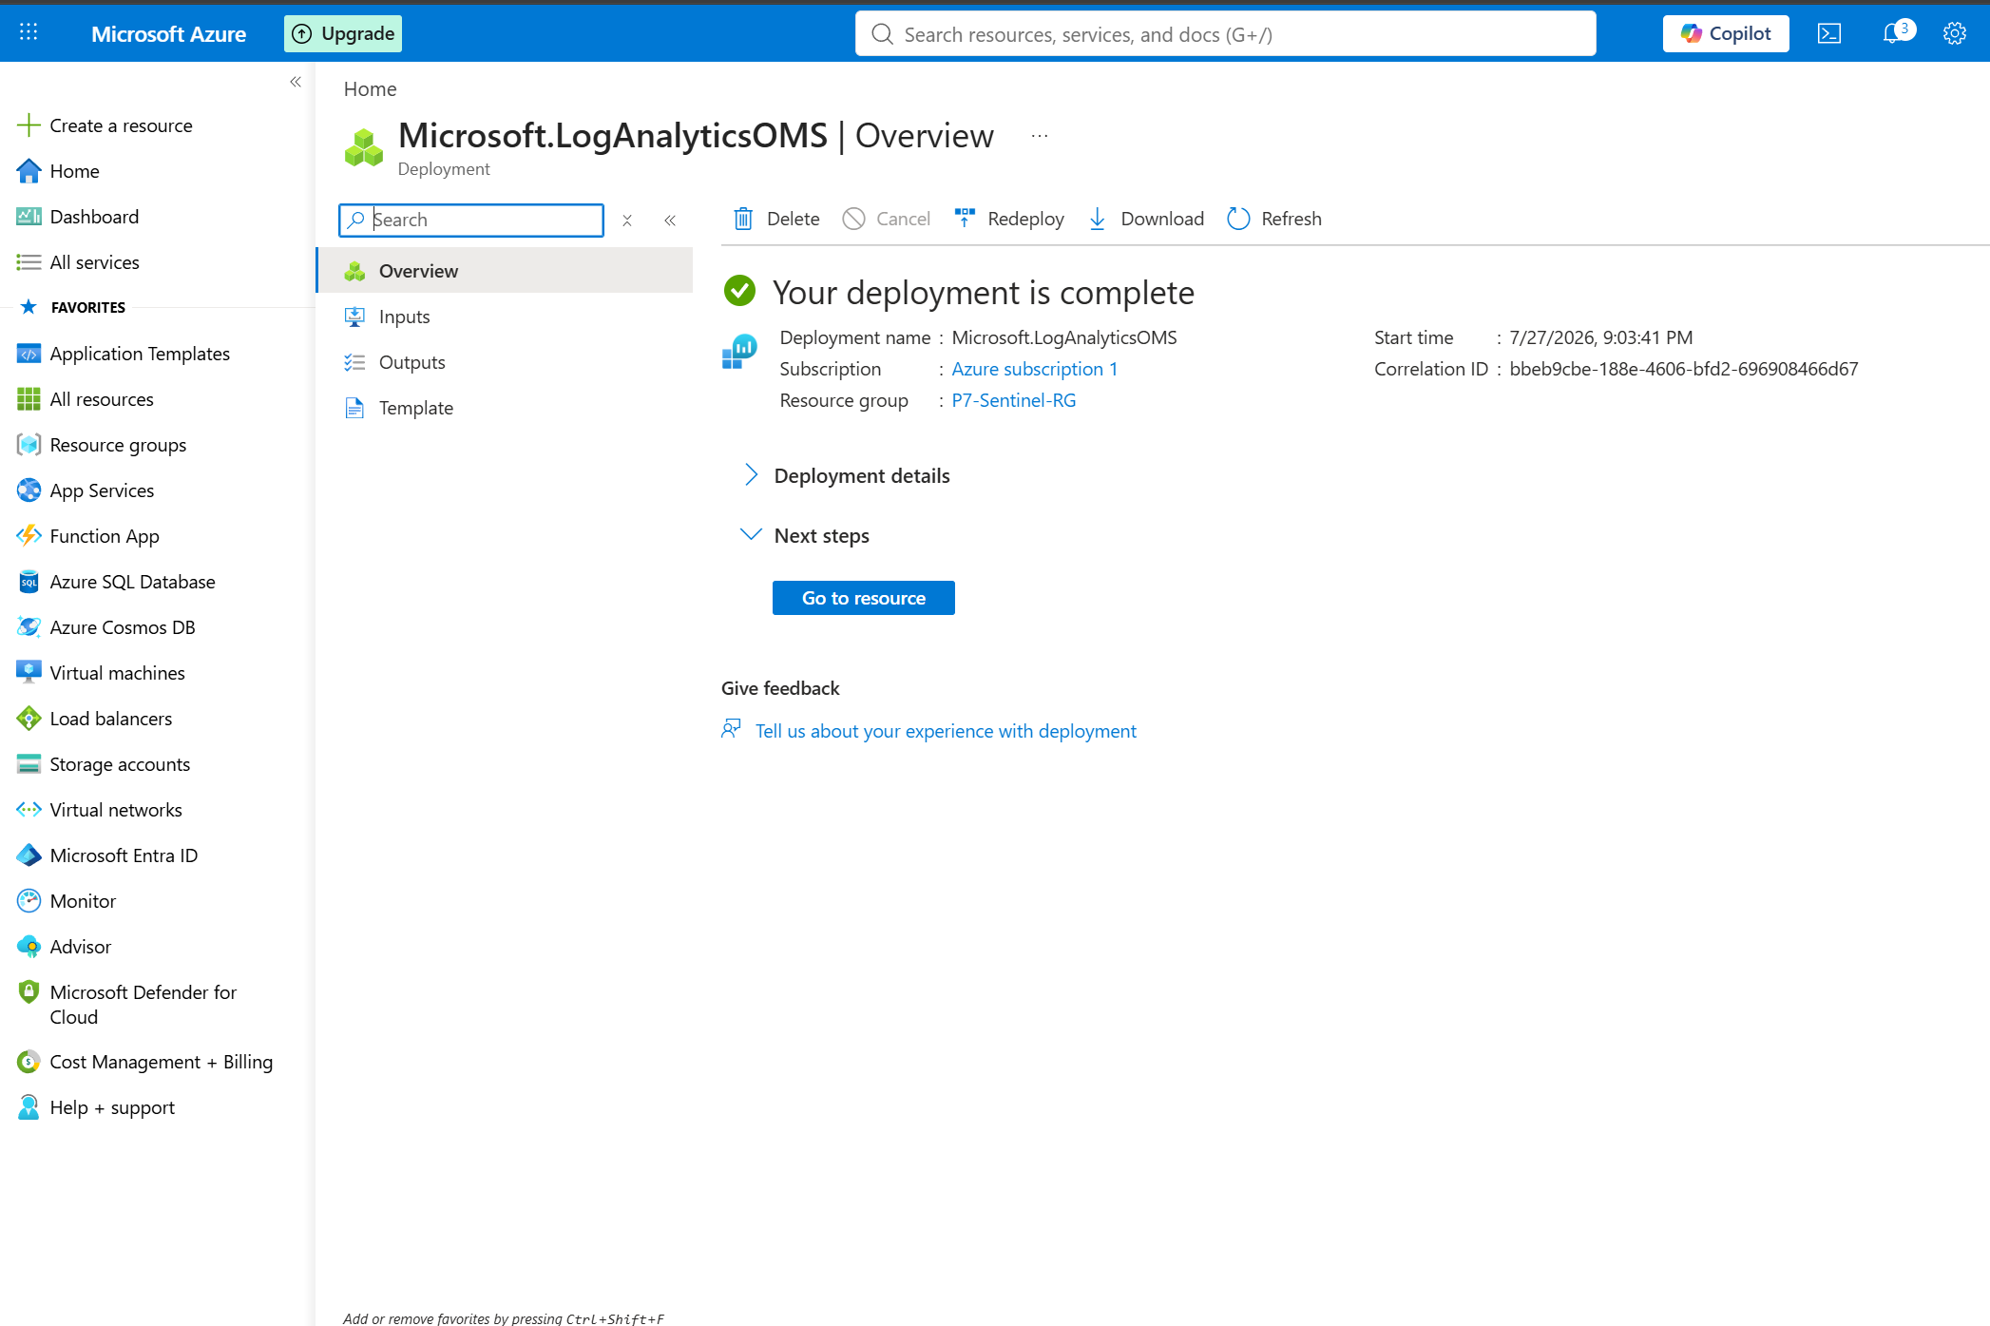
Task: Click the Go to resource button
Action: coord(863,598)
